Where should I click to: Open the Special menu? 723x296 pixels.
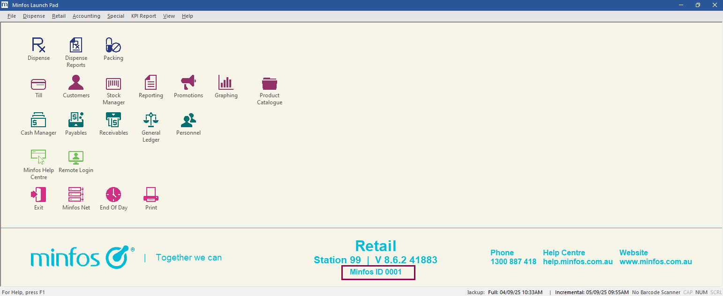[116, 16]
